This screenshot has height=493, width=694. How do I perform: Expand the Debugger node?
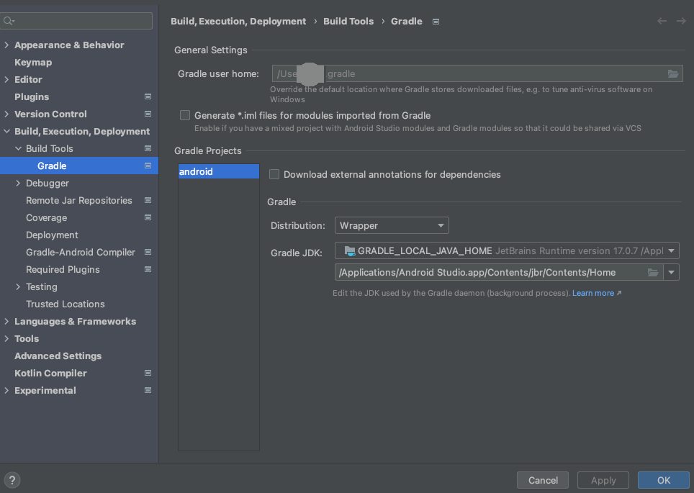pos(18,183)
